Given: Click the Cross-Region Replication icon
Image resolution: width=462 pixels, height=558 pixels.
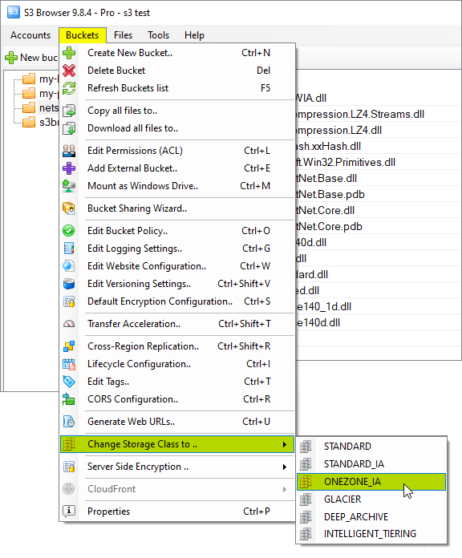Looking at the screenshot, I should 69,346.
